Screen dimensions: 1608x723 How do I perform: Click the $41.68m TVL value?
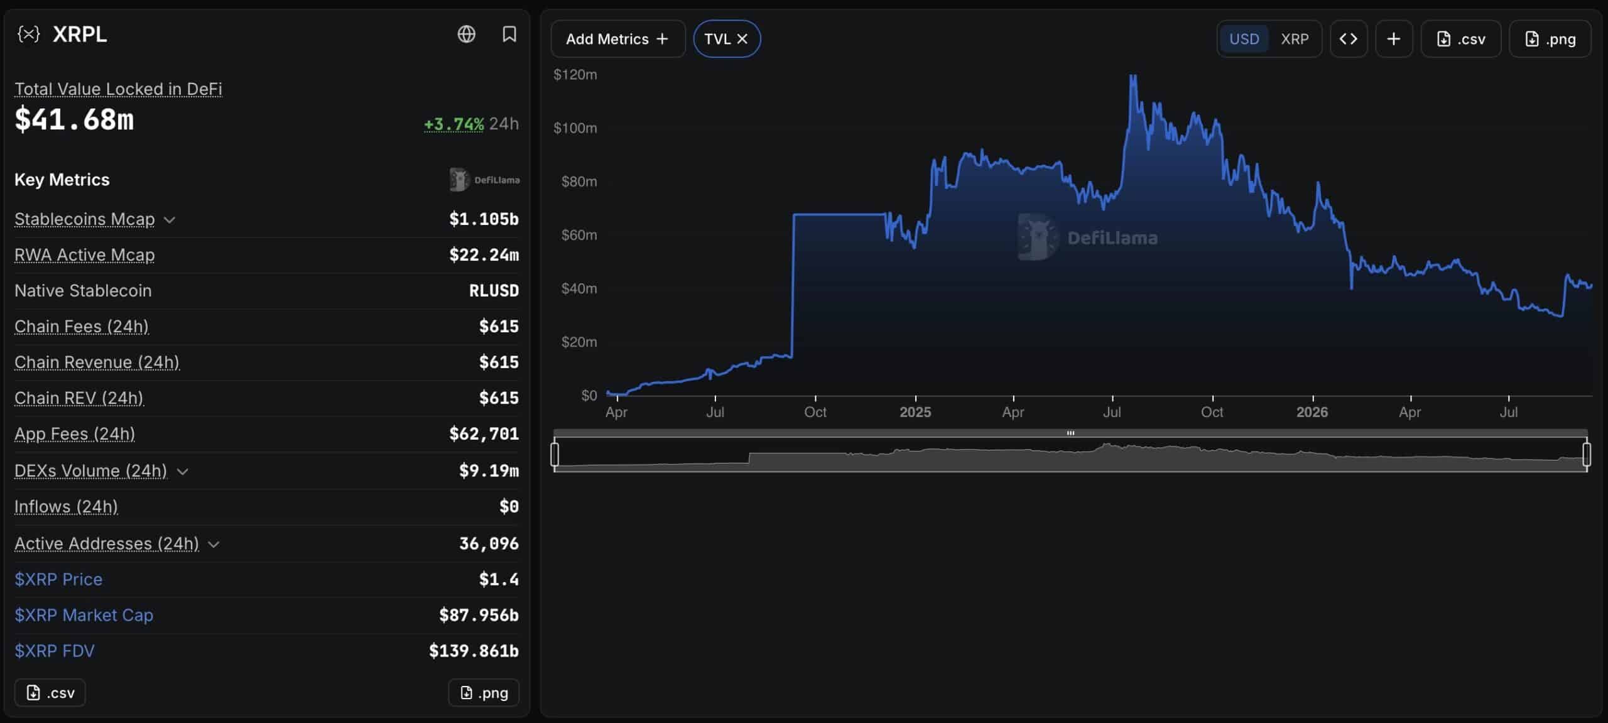[74, 119]
